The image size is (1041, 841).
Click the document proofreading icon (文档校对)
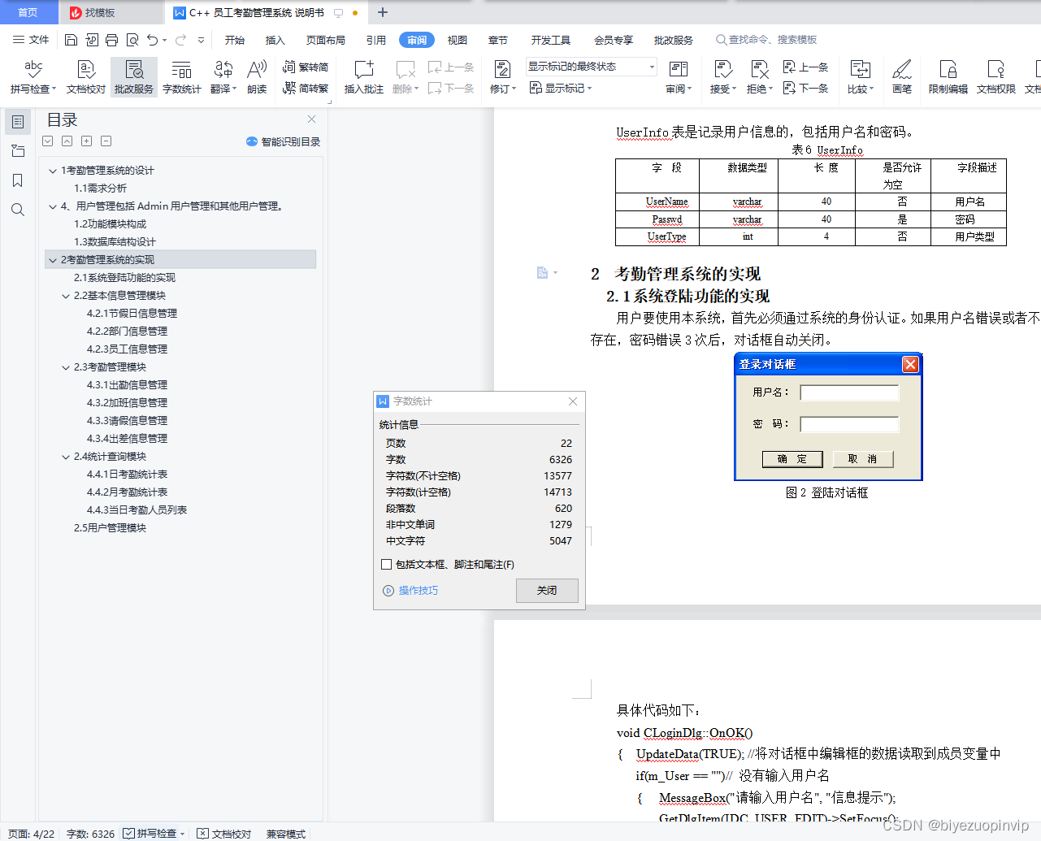(86, 76)
